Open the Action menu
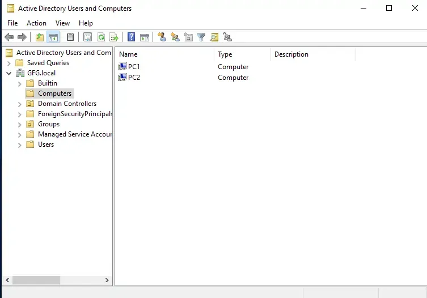The image size is (427, 298). click(x=36, y=23)
